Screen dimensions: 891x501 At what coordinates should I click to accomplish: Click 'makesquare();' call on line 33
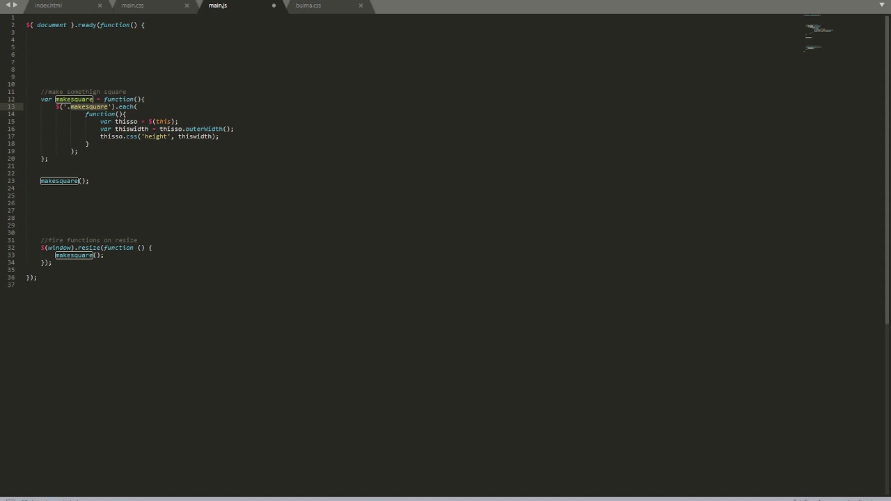tap(79, 255)
